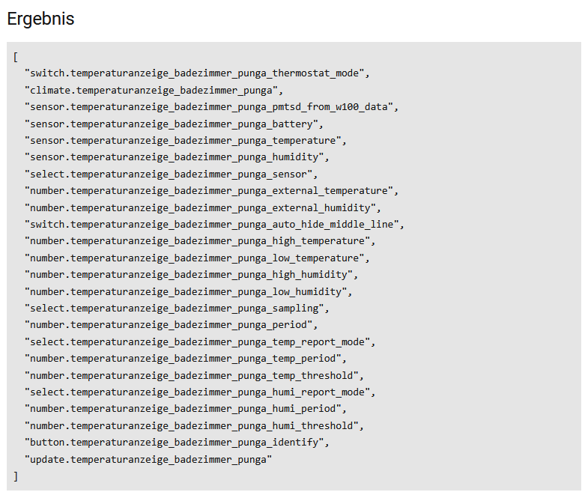Select the low_humidity number entity line
This screenshot has width=585, height=492.
pyautogui.click(x=188, y=291)
